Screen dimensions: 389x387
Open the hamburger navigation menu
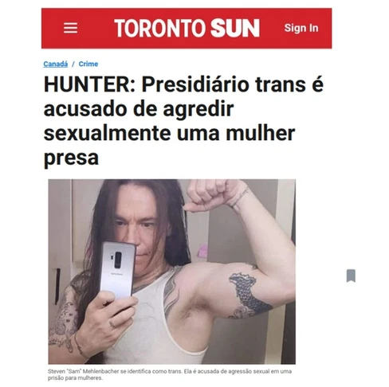[70, 28]
